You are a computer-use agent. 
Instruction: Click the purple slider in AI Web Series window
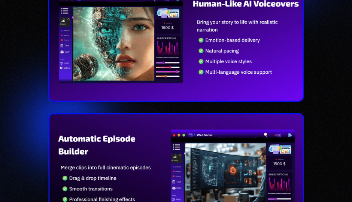(x=279, y=199)
